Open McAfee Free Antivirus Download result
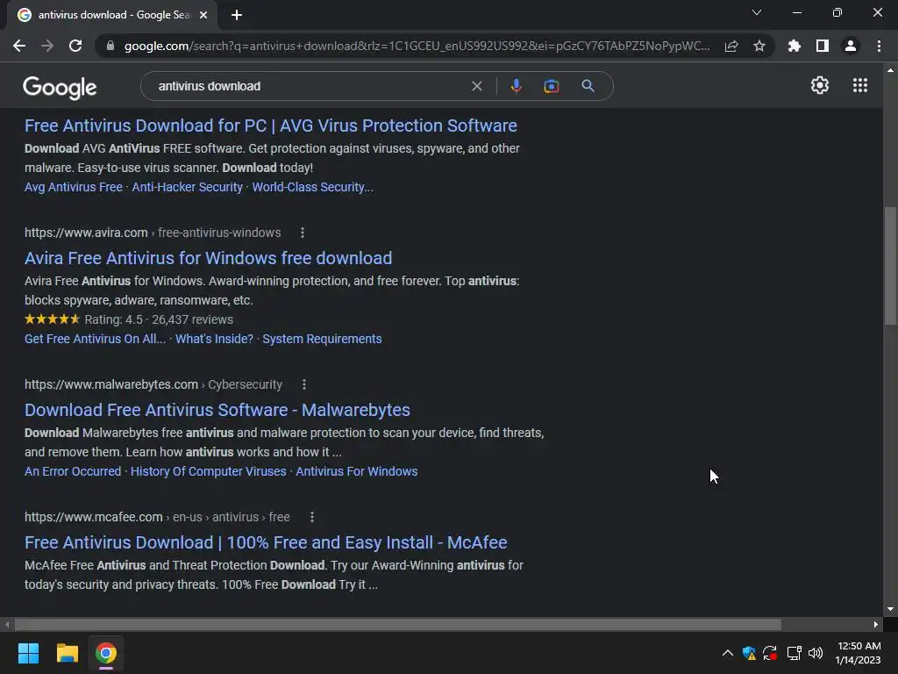This screenshot has height=674, width=898. click(266, 542)
